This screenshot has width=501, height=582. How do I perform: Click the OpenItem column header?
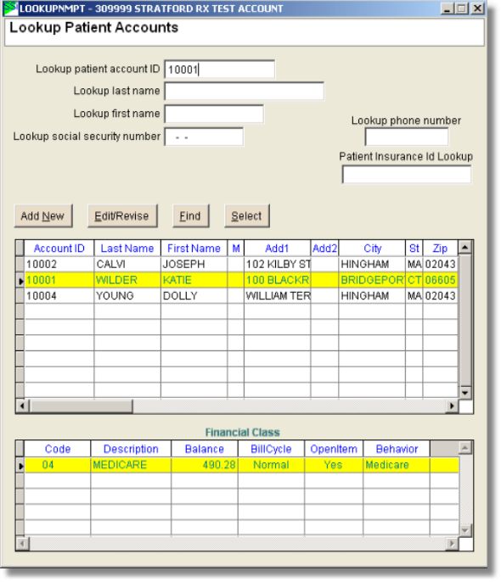pyautogui.click(x=334, y=449)
